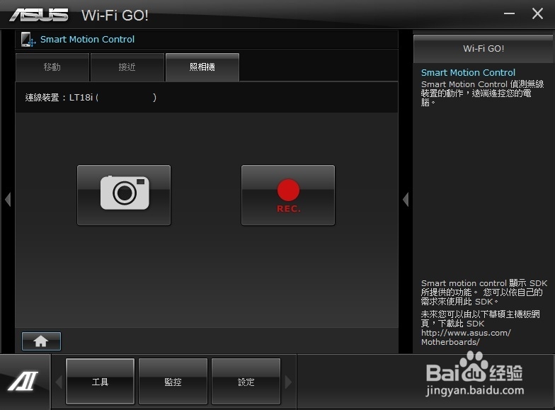Start recording with the REC button

(288, 195)
